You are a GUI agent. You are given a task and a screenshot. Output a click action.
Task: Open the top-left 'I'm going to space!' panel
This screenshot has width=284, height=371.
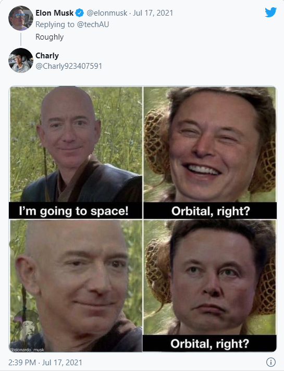coord(76,153)
